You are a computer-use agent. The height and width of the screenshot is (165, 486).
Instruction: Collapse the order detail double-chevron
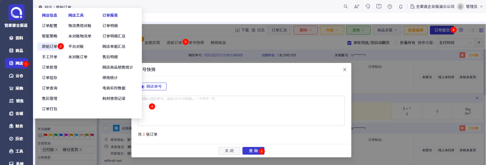[x=477, y=98]
